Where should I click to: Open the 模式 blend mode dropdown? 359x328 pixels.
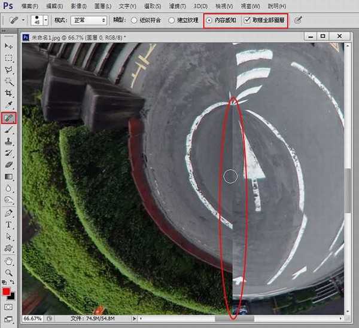[87, 20]
